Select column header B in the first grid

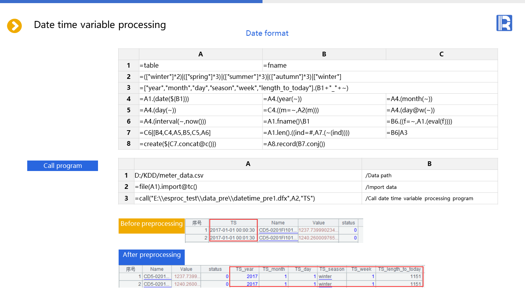324,54
